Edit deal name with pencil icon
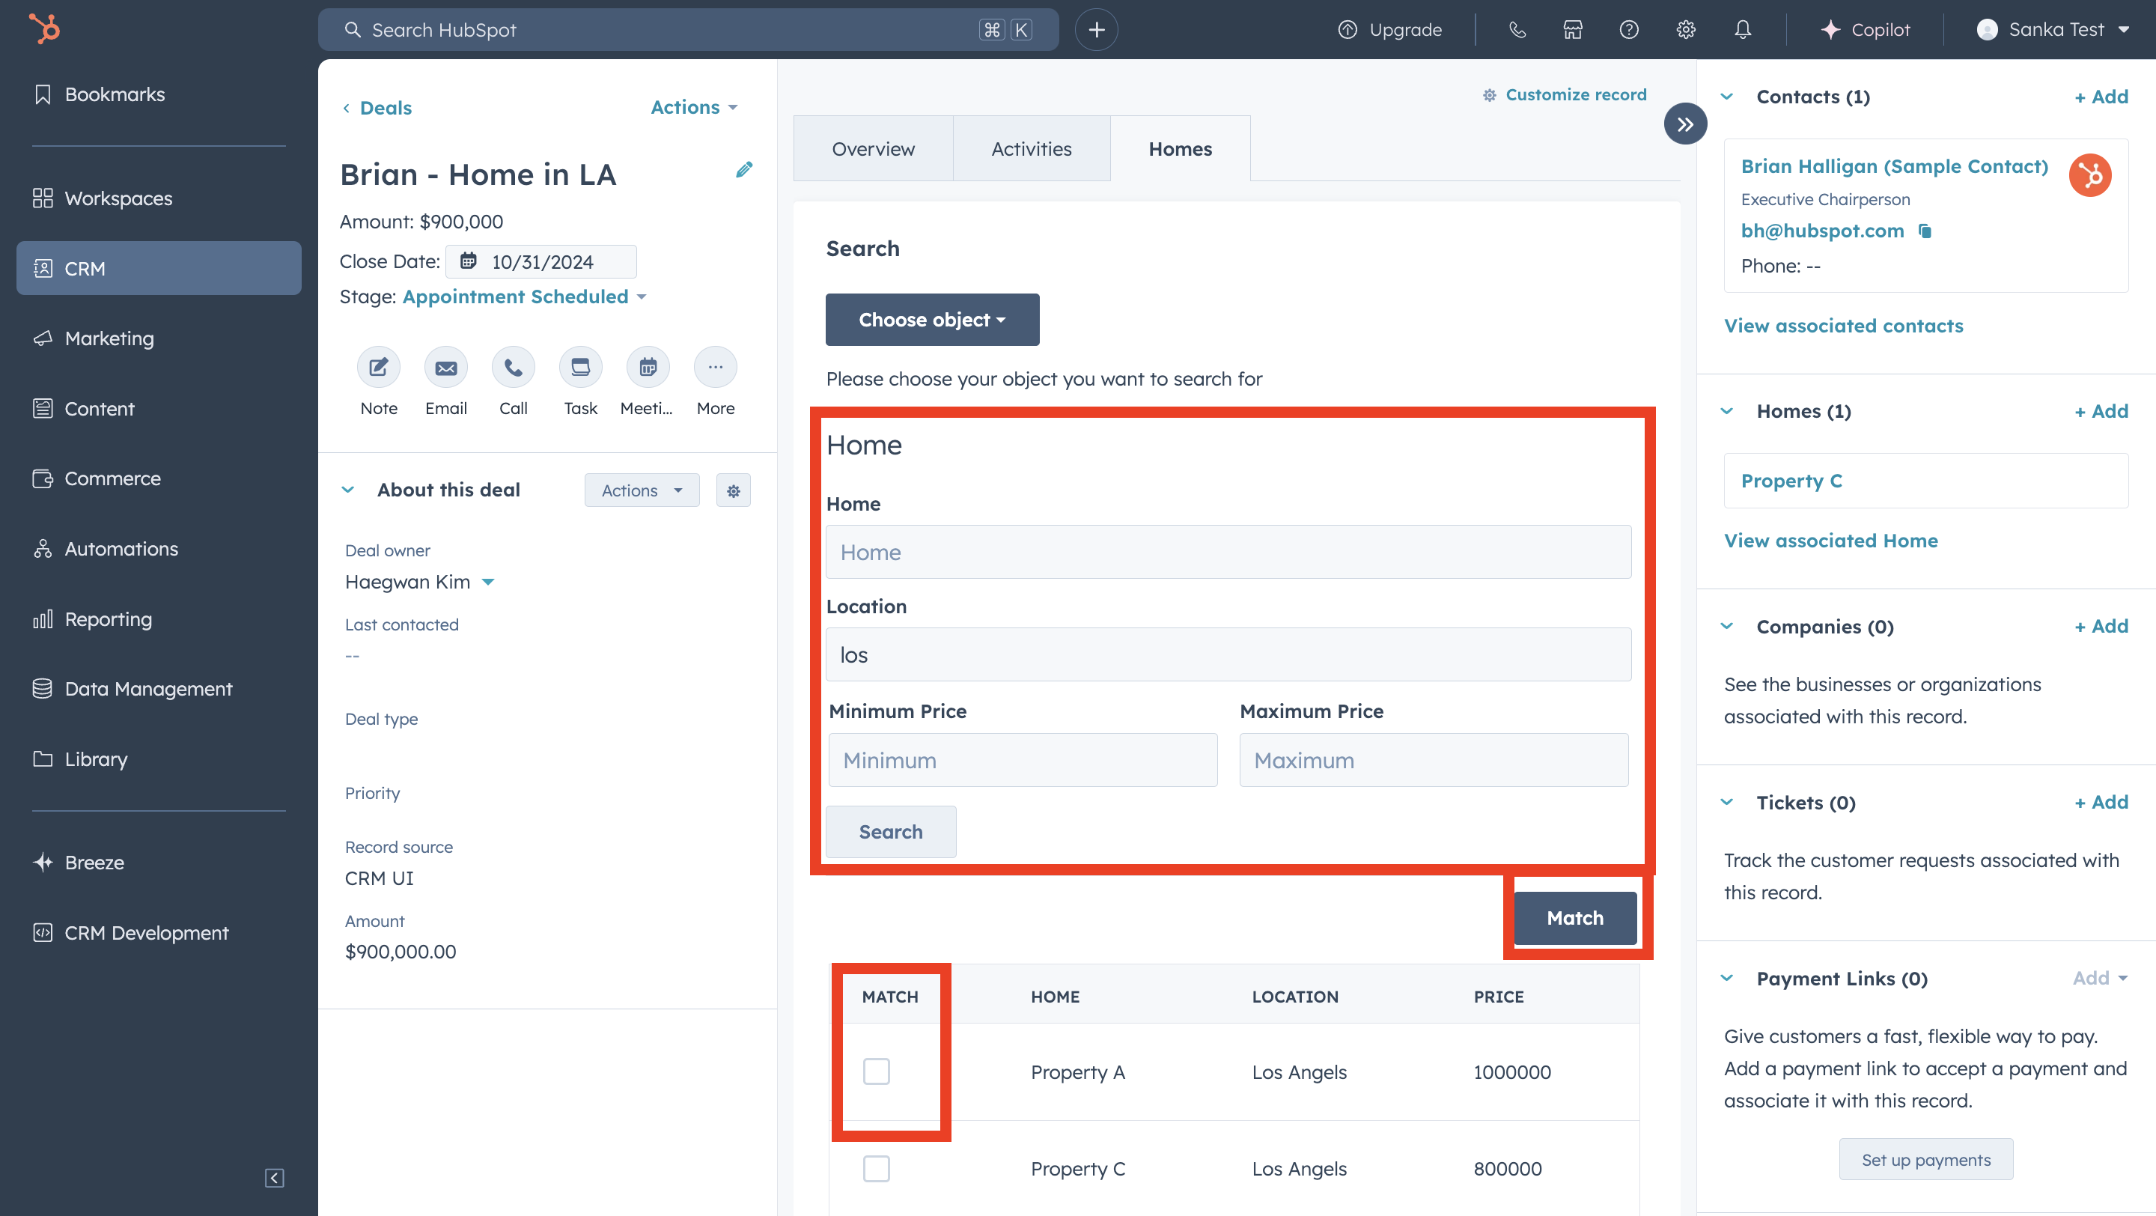2156x1216 pixels. coord(743,170)
